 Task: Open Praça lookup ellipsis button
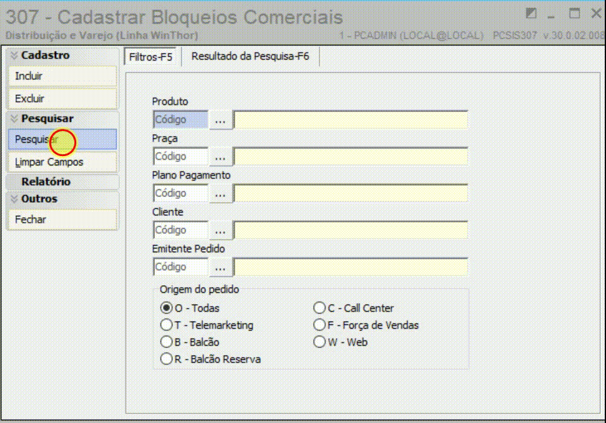(220, 157)
